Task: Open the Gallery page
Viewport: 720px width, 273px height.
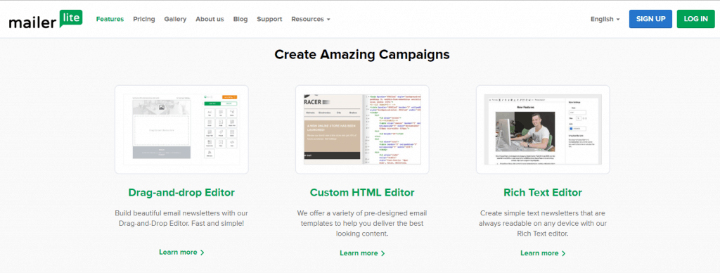Action: 175,19
